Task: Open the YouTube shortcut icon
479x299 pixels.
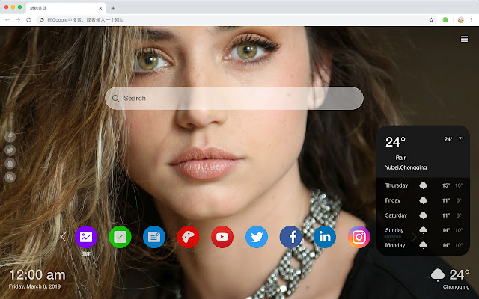Action: pos(222,237)
